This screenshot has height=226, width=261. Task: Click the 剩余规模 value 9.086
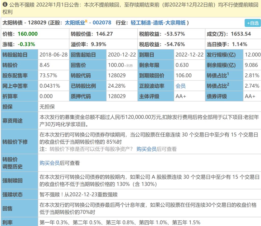(x=251, y=65)
